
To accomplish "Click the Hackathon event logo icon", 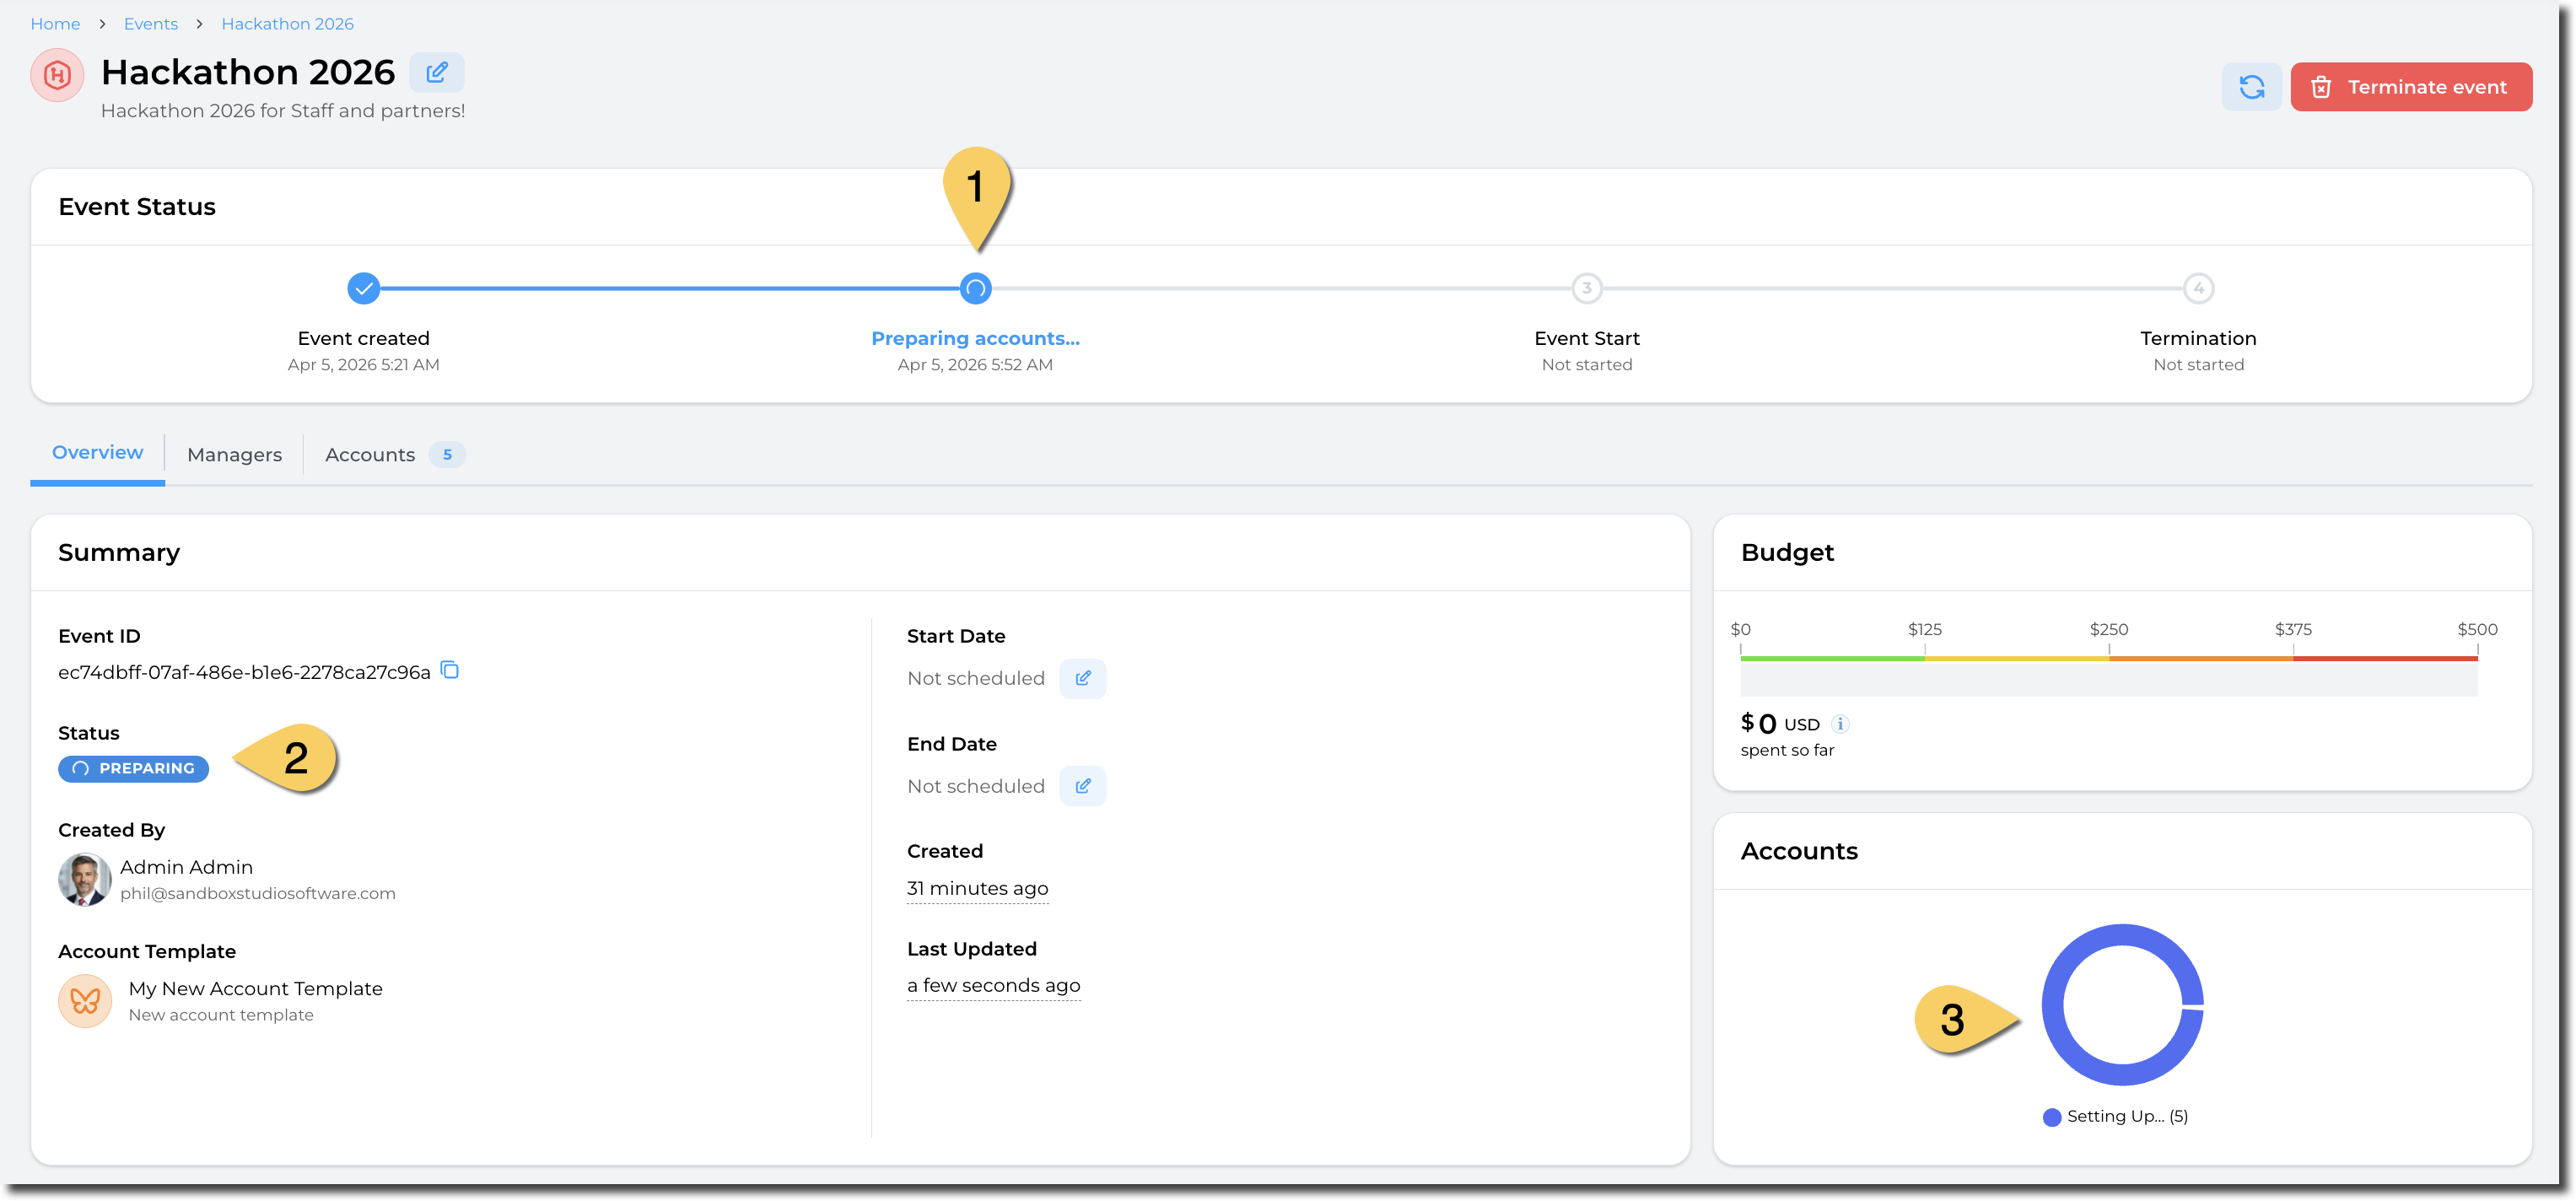I will (57, 75).
